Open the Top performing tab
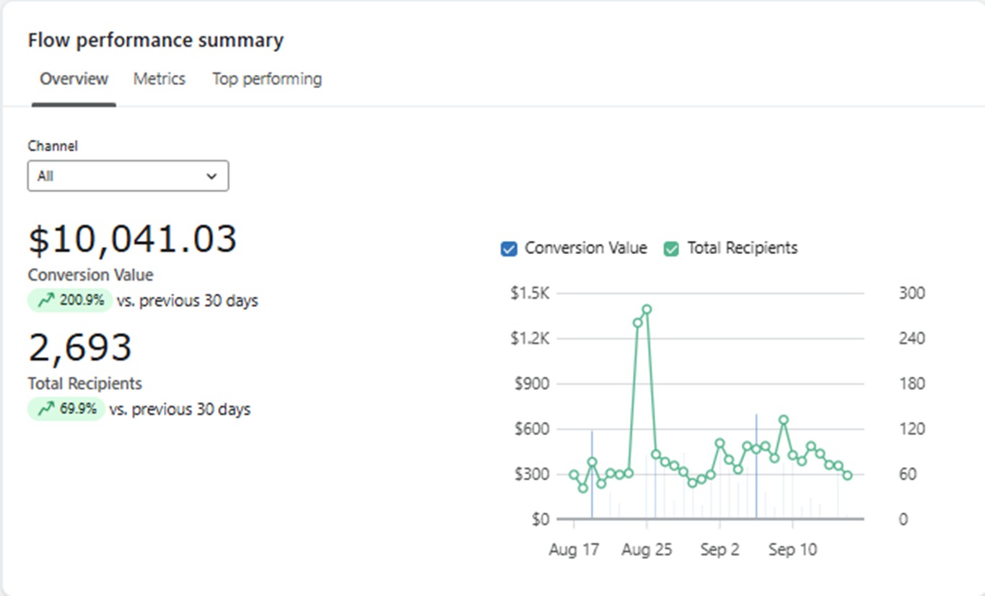 pyautogui.click(x=266, y=79)
